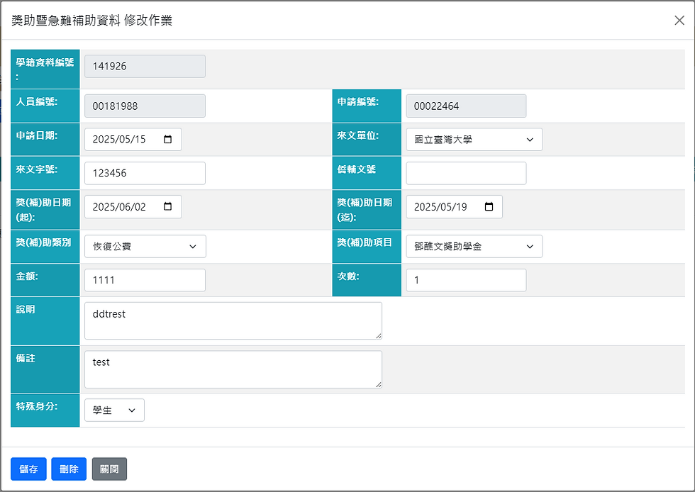Click inside the 說明 text area
Image resolution: width=695 pixels, height=492 pixels.
(233, 321)
